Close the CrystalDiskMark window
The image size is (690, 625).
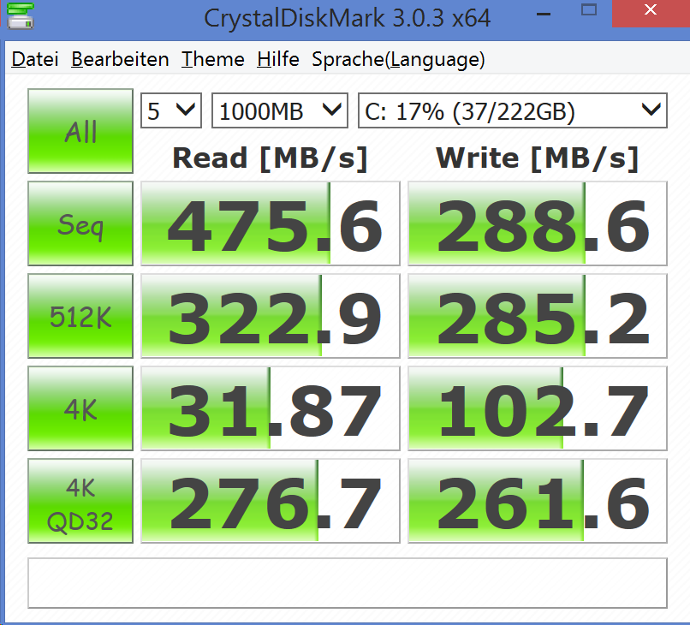(x=651, y=12)
